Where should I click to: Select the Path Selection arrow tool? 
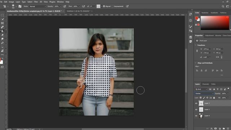[x=2, y=47]
